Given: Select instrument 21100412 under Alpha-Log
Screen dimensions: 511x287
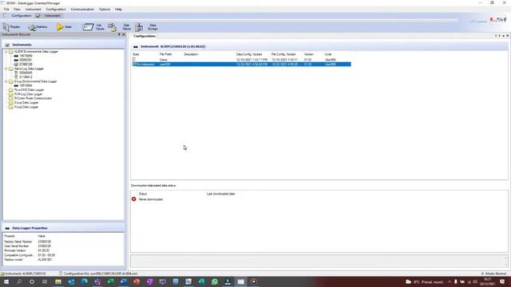Looking at the screenshot, I should (x=26, y=77).
